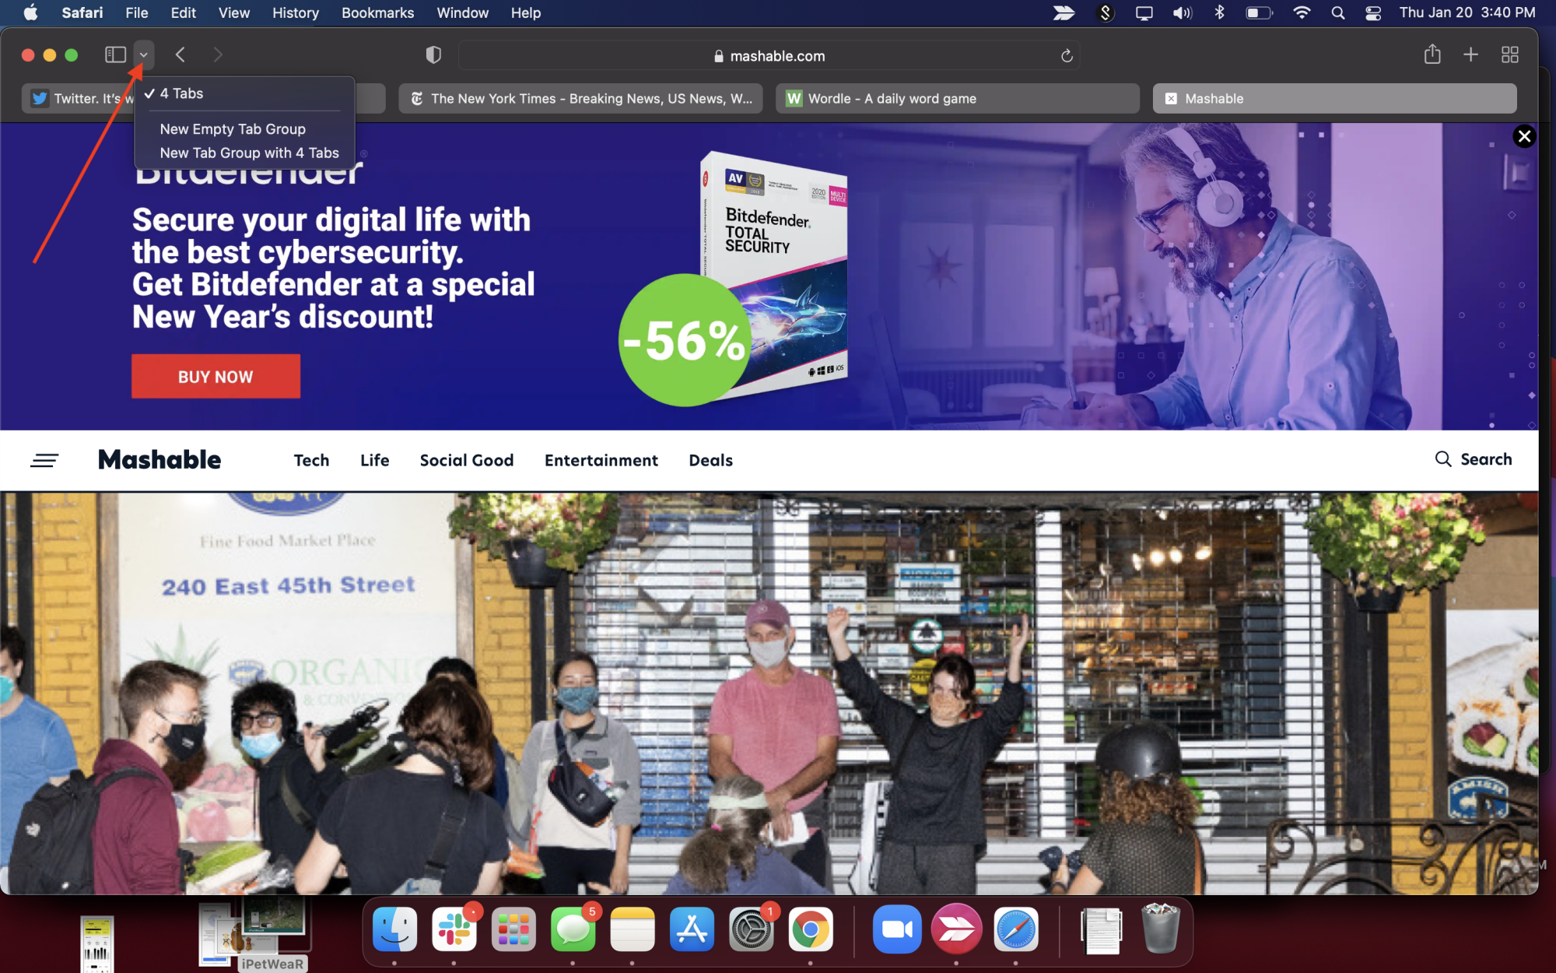Image resolution: width=1556 pixels, height=973 pixels.
Task: Open the Wi-Fi menu bar icon
Action: click(x=1302, y=12)
